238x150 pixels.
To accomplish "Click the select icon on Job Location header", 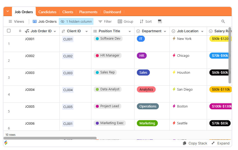I will coord(173,31).
